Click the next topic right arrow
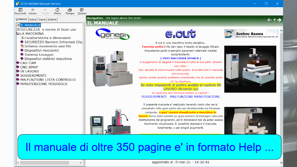This screenshot has width=297, height=167. tap(279, 20)
